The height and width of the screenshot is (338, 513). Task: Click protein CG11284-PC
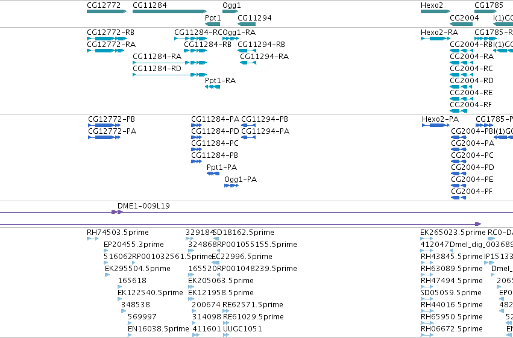(x=197, y=149)
